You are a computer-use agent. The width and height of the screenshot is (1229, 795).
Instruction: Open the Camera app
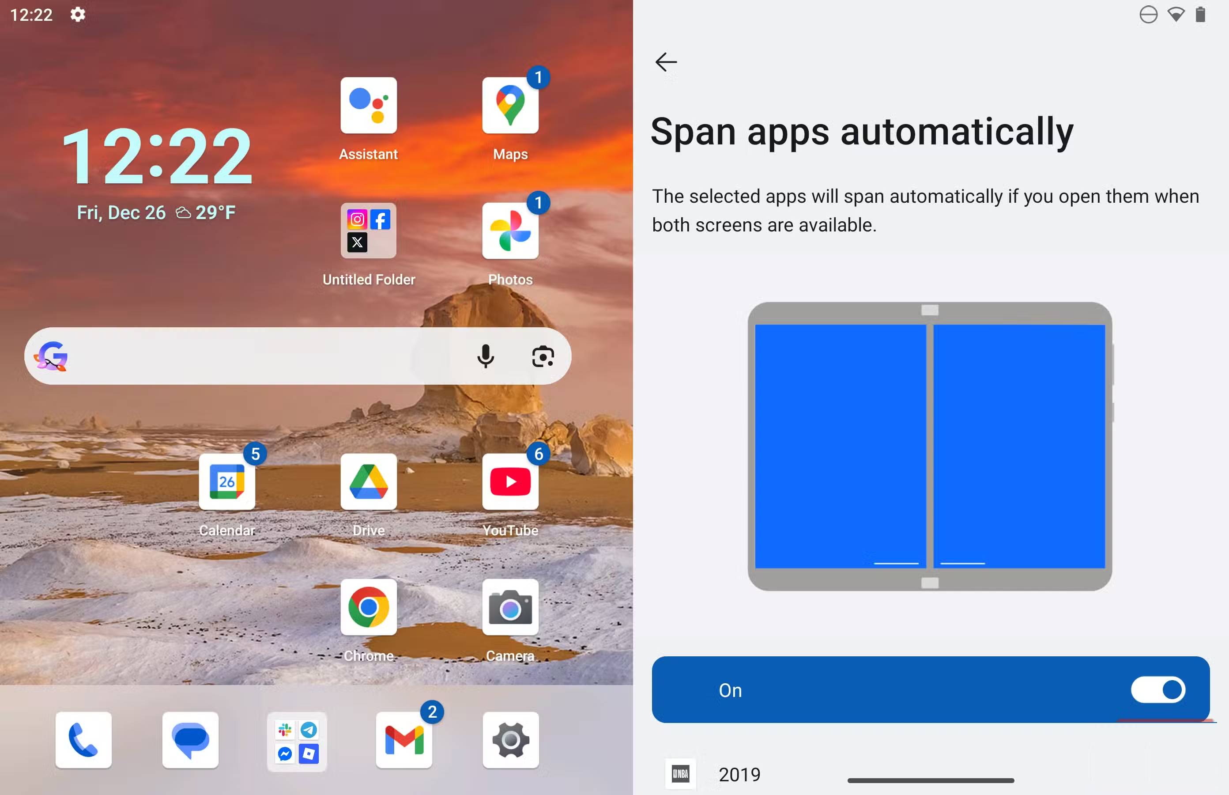pyautogui.click(x=510, y=607)
